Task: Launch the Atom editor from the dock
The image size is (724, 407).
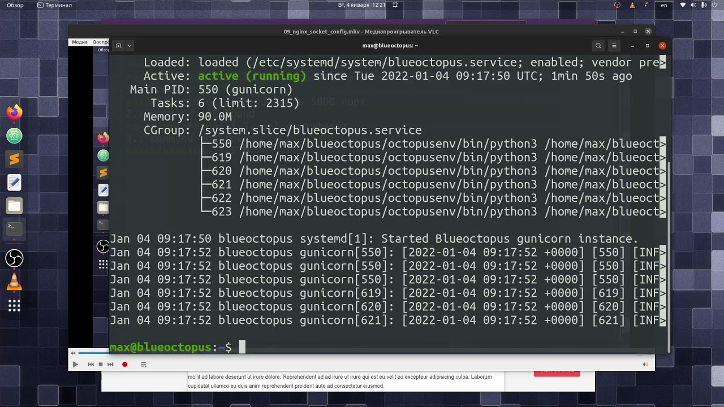Action: point(14,136)
